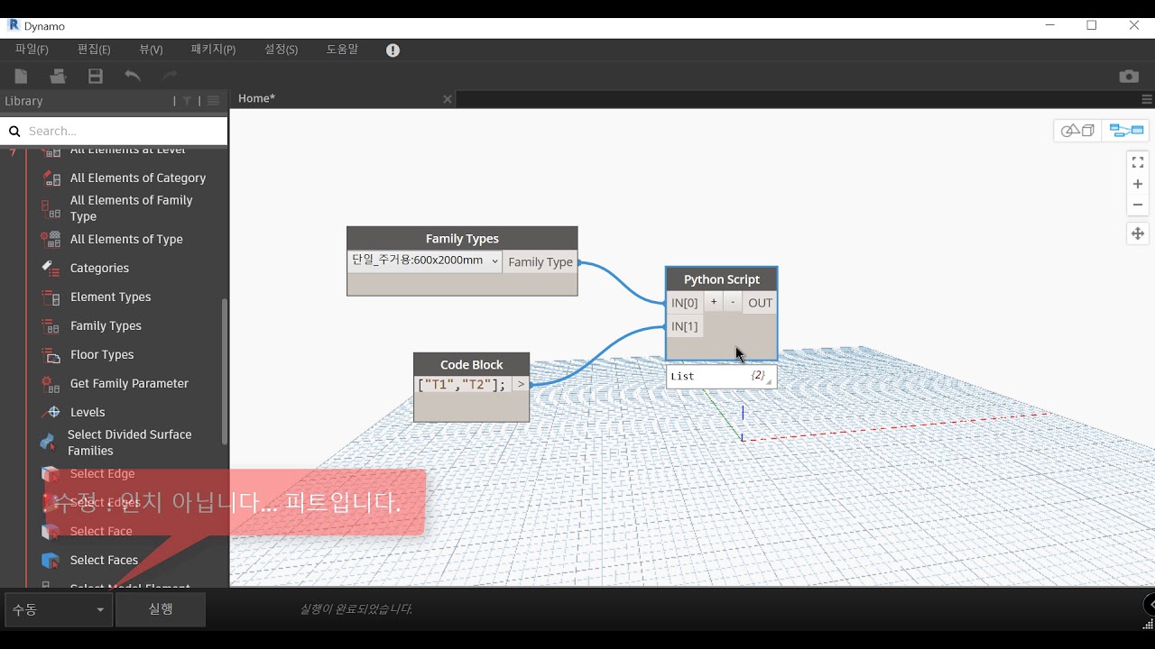1155x649 pixels.
Task: Click the Save icon in toolbar
Action: [95, 77]
